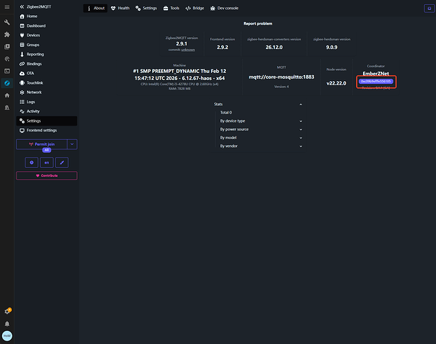Click the round icon button left of 'en'
The width and height of the screenshot is (436, 344).
pos(32,162)
